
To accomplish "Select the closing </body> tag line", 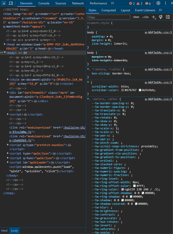I will 12,176.
